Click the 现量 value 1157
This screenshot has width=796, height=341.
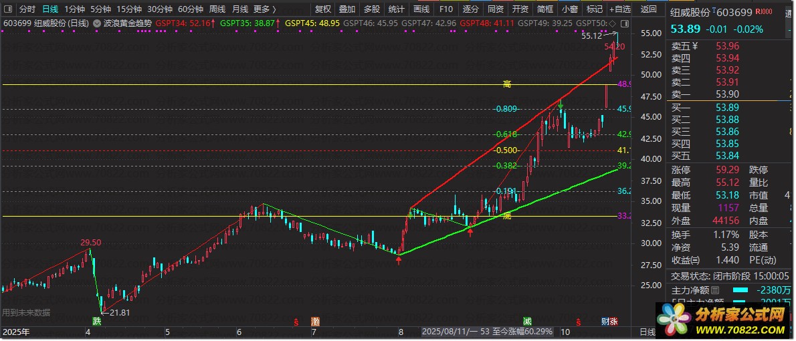pyautogui.click(x=729, y=208)
